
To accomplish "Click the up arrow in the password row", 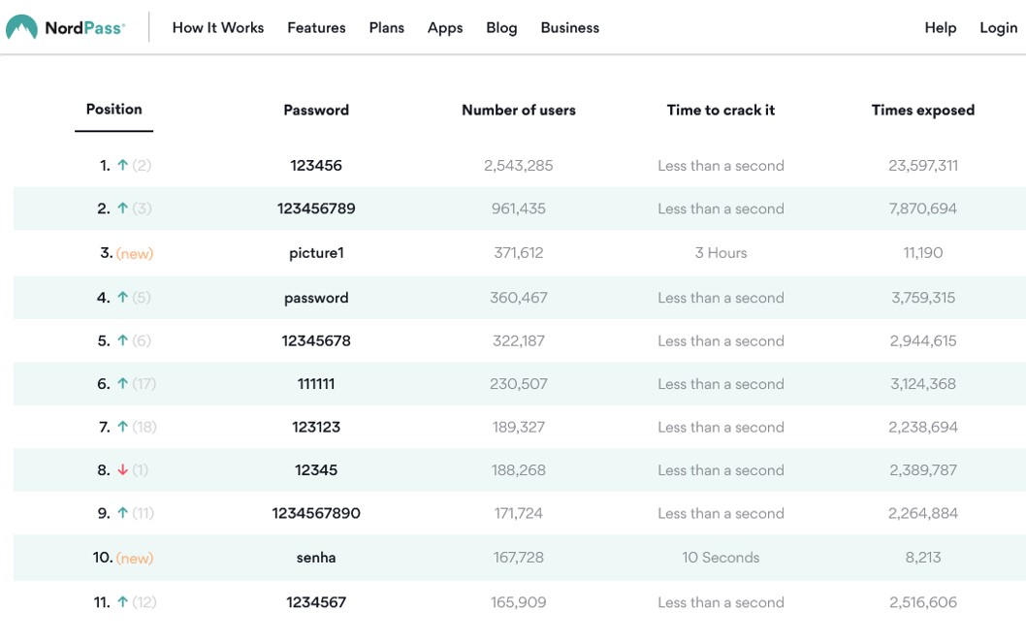I will pos(122,298).
